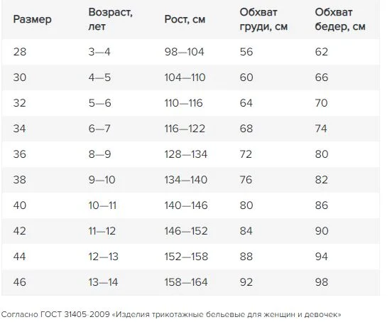Image resolution: width=392 pixels, height=327 pixels.
Task: Click the Обхват бедер, см header
Action: (x=340, y=19)
